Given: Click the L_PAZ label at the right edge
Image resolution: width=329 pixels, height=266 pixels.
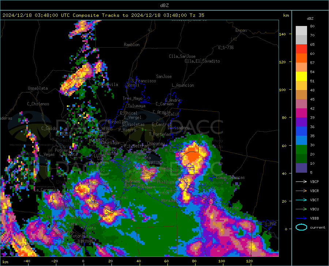Looking at the screenshot, I should tap(271, 224).
